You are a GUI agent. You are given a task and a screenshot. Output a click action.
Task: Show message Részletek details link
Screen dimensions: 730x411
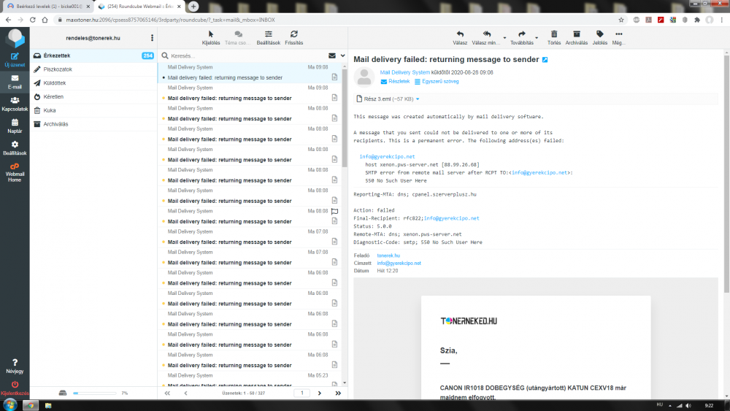395,82
